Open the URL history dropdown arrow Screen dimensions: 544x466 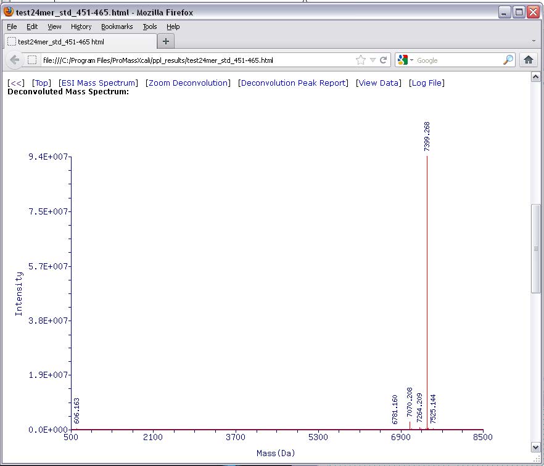tap(373, 60)
